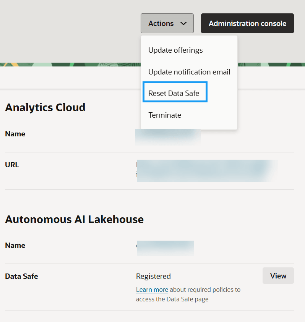Viewport: 305px width, 322px height.
Task: Click the Autonomous AI Lakehouse heading
Action: pyautogui.click(x=74, y=219)
